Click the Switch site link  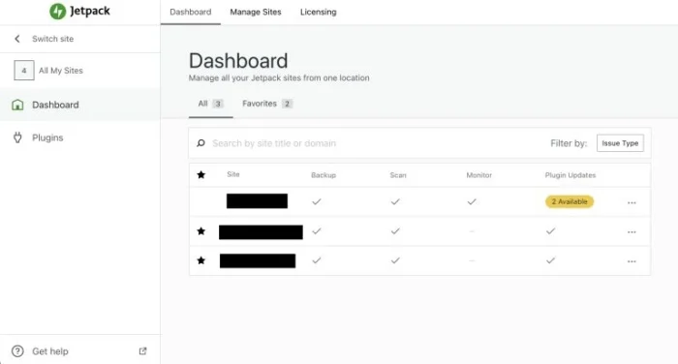[52, 39]
